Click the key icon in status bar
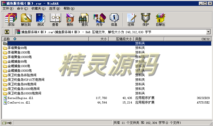 click(x=9, y=123)
